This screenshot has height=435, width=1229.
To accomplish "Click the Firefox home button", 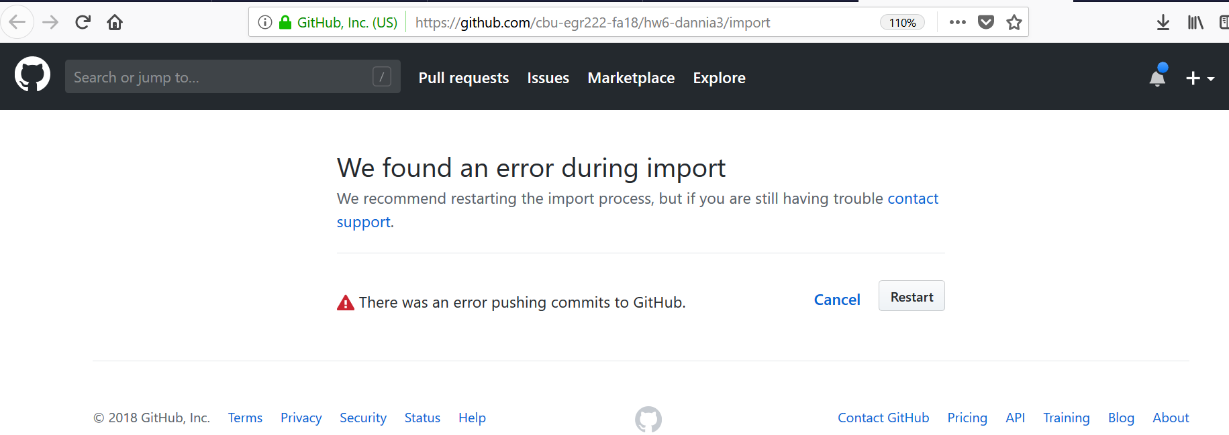I will (114, 21).
